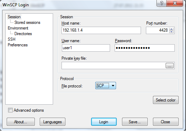The height and width of the screenshot is (131, 186).
Task: Open Stored sessions tree item
Action: pyautogui.click(x=27, y=22)
